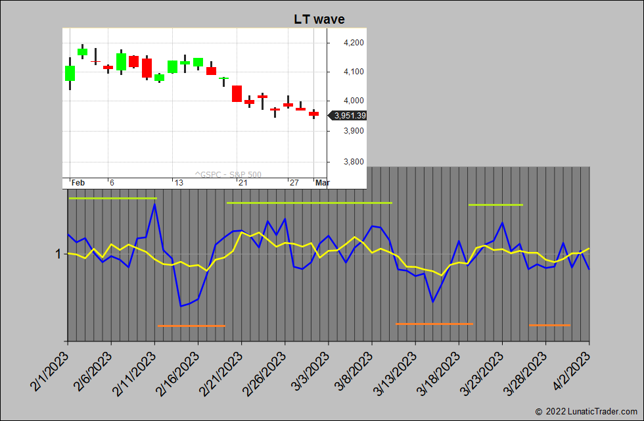Click the rightmost short orange line
The image size is (644, 421).
(x=549, y=325)
